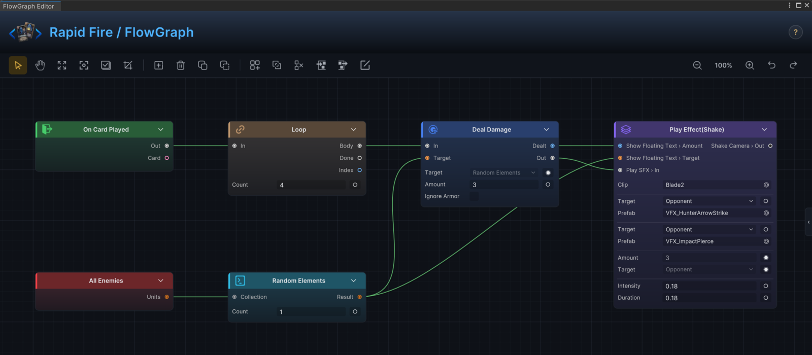Go forward with the right chevron
812x355 pixels.
(x=38, y=34)
